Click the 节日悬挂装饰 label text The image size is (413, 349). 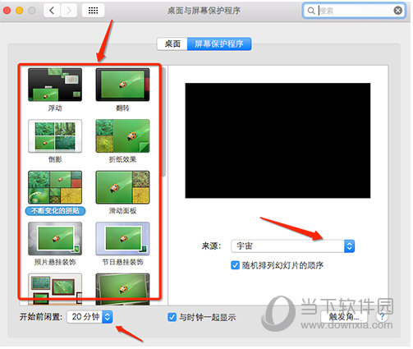click(x=122, y=262)
